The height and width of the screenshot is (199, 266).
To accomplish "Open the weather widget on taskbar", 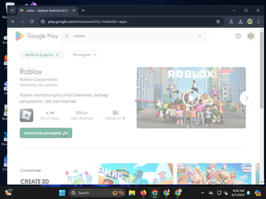I will (9, 193).
